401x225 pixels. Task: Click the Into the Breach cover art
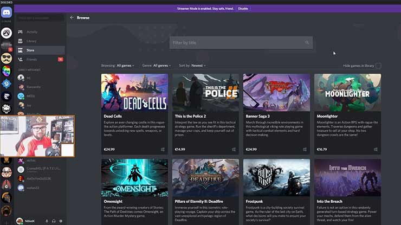click(347, 178)
